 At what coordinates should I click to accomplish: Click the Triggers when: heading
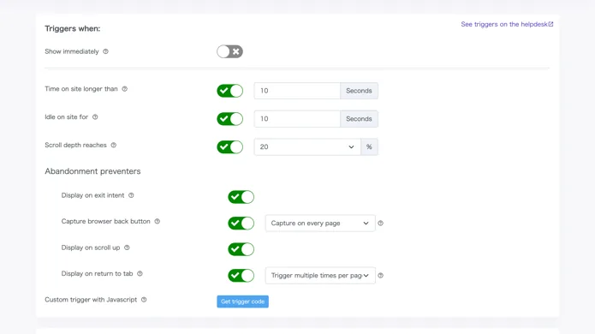pos(73,28)
